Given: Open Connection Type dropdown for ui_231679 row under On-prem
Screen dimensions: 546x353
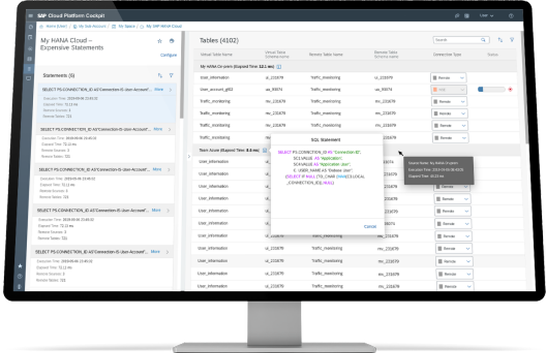Looking at the screenshot, I should (448, 78).
